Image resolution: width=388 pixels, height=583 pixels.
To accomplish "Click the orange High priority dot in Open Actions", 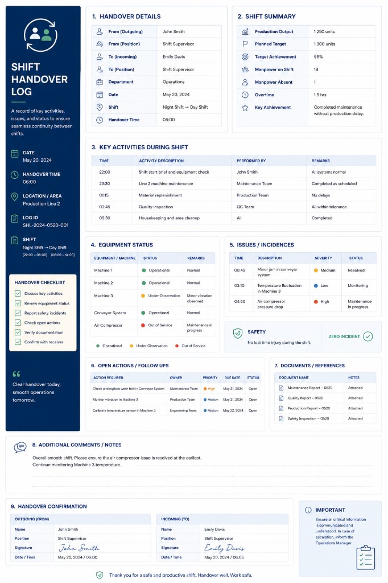I will 205,388.
